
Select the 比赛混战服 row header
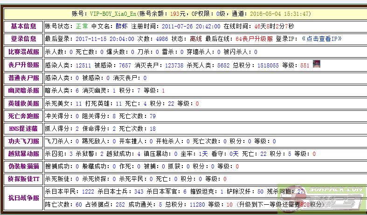click(x=23, y=52)
